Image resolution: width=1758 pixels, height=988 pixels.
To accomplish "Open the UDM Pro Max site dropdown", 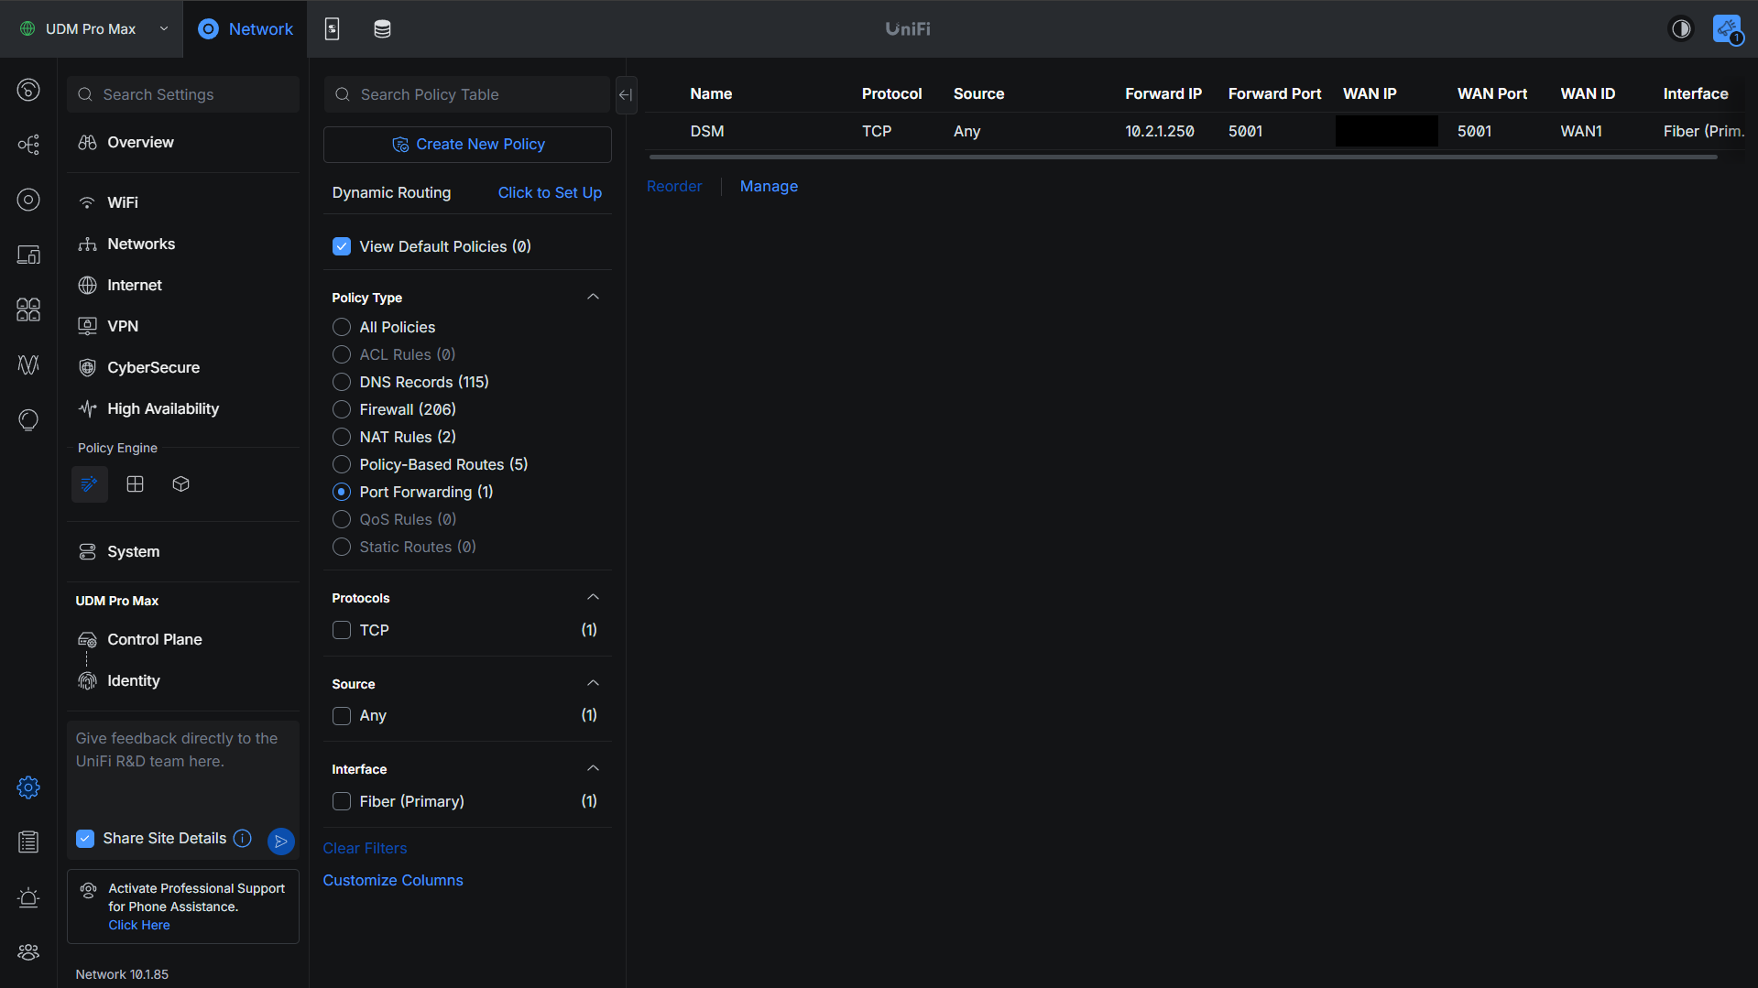I will tap(92, 29).
